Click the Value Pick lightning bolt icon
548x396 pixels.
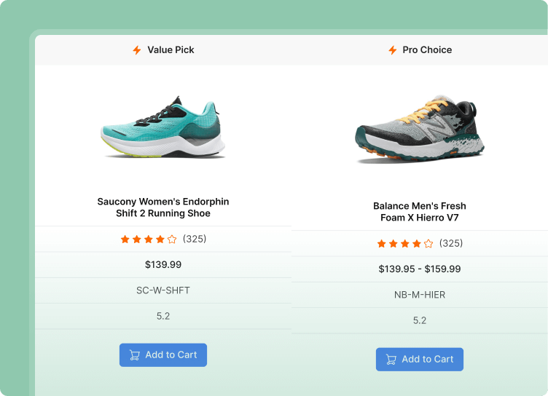click(137, 50)
